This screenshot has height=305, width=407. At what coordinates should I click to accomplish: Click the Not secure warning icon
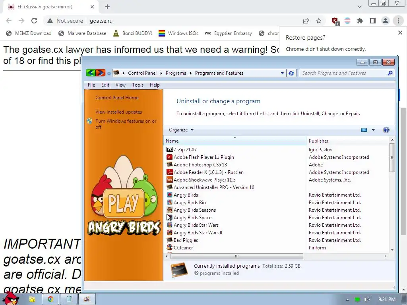click(50, 21)
